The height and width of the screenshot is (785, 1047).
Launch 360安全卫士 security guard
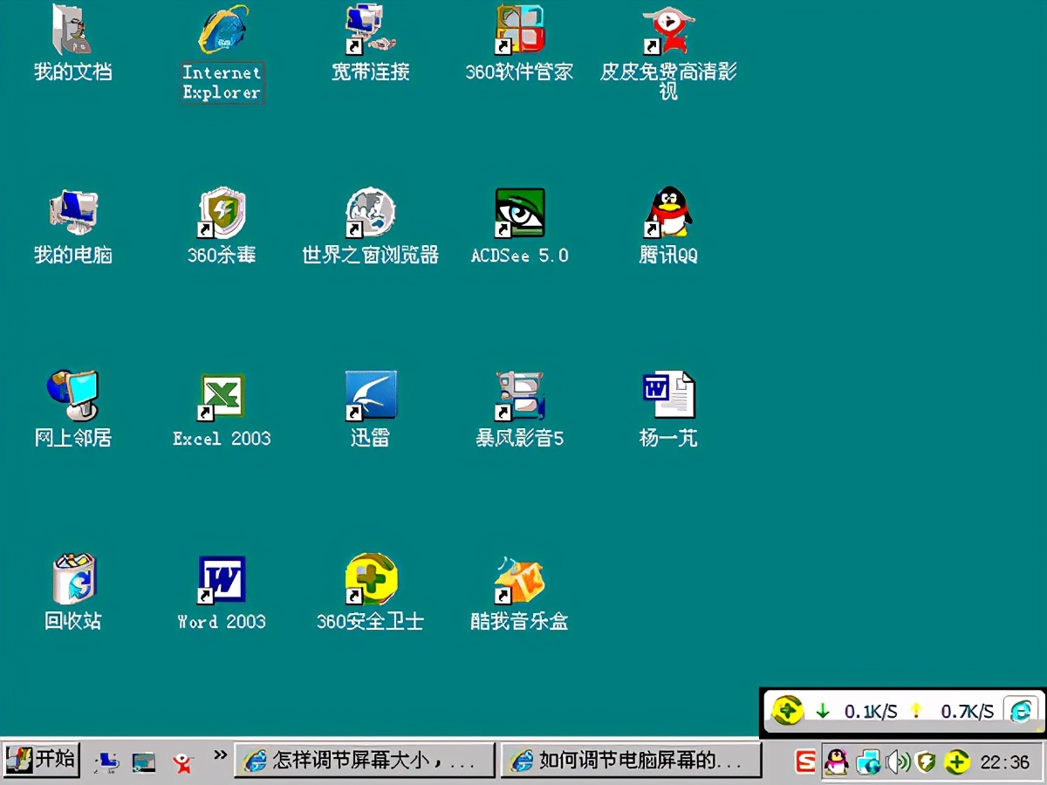tap(370, 576)
